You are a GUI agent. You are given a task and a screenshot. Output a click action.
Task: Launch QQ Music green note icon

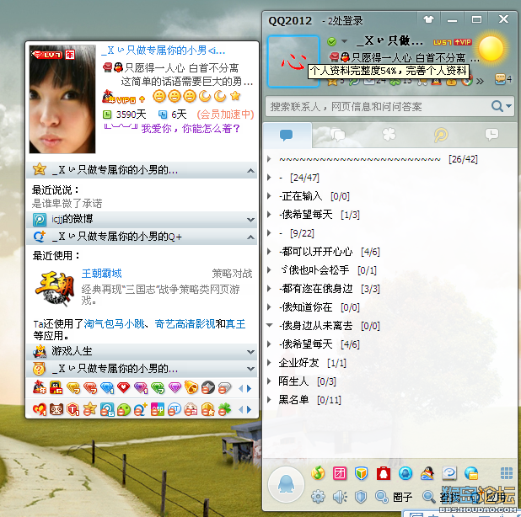[x=318, y=473]
